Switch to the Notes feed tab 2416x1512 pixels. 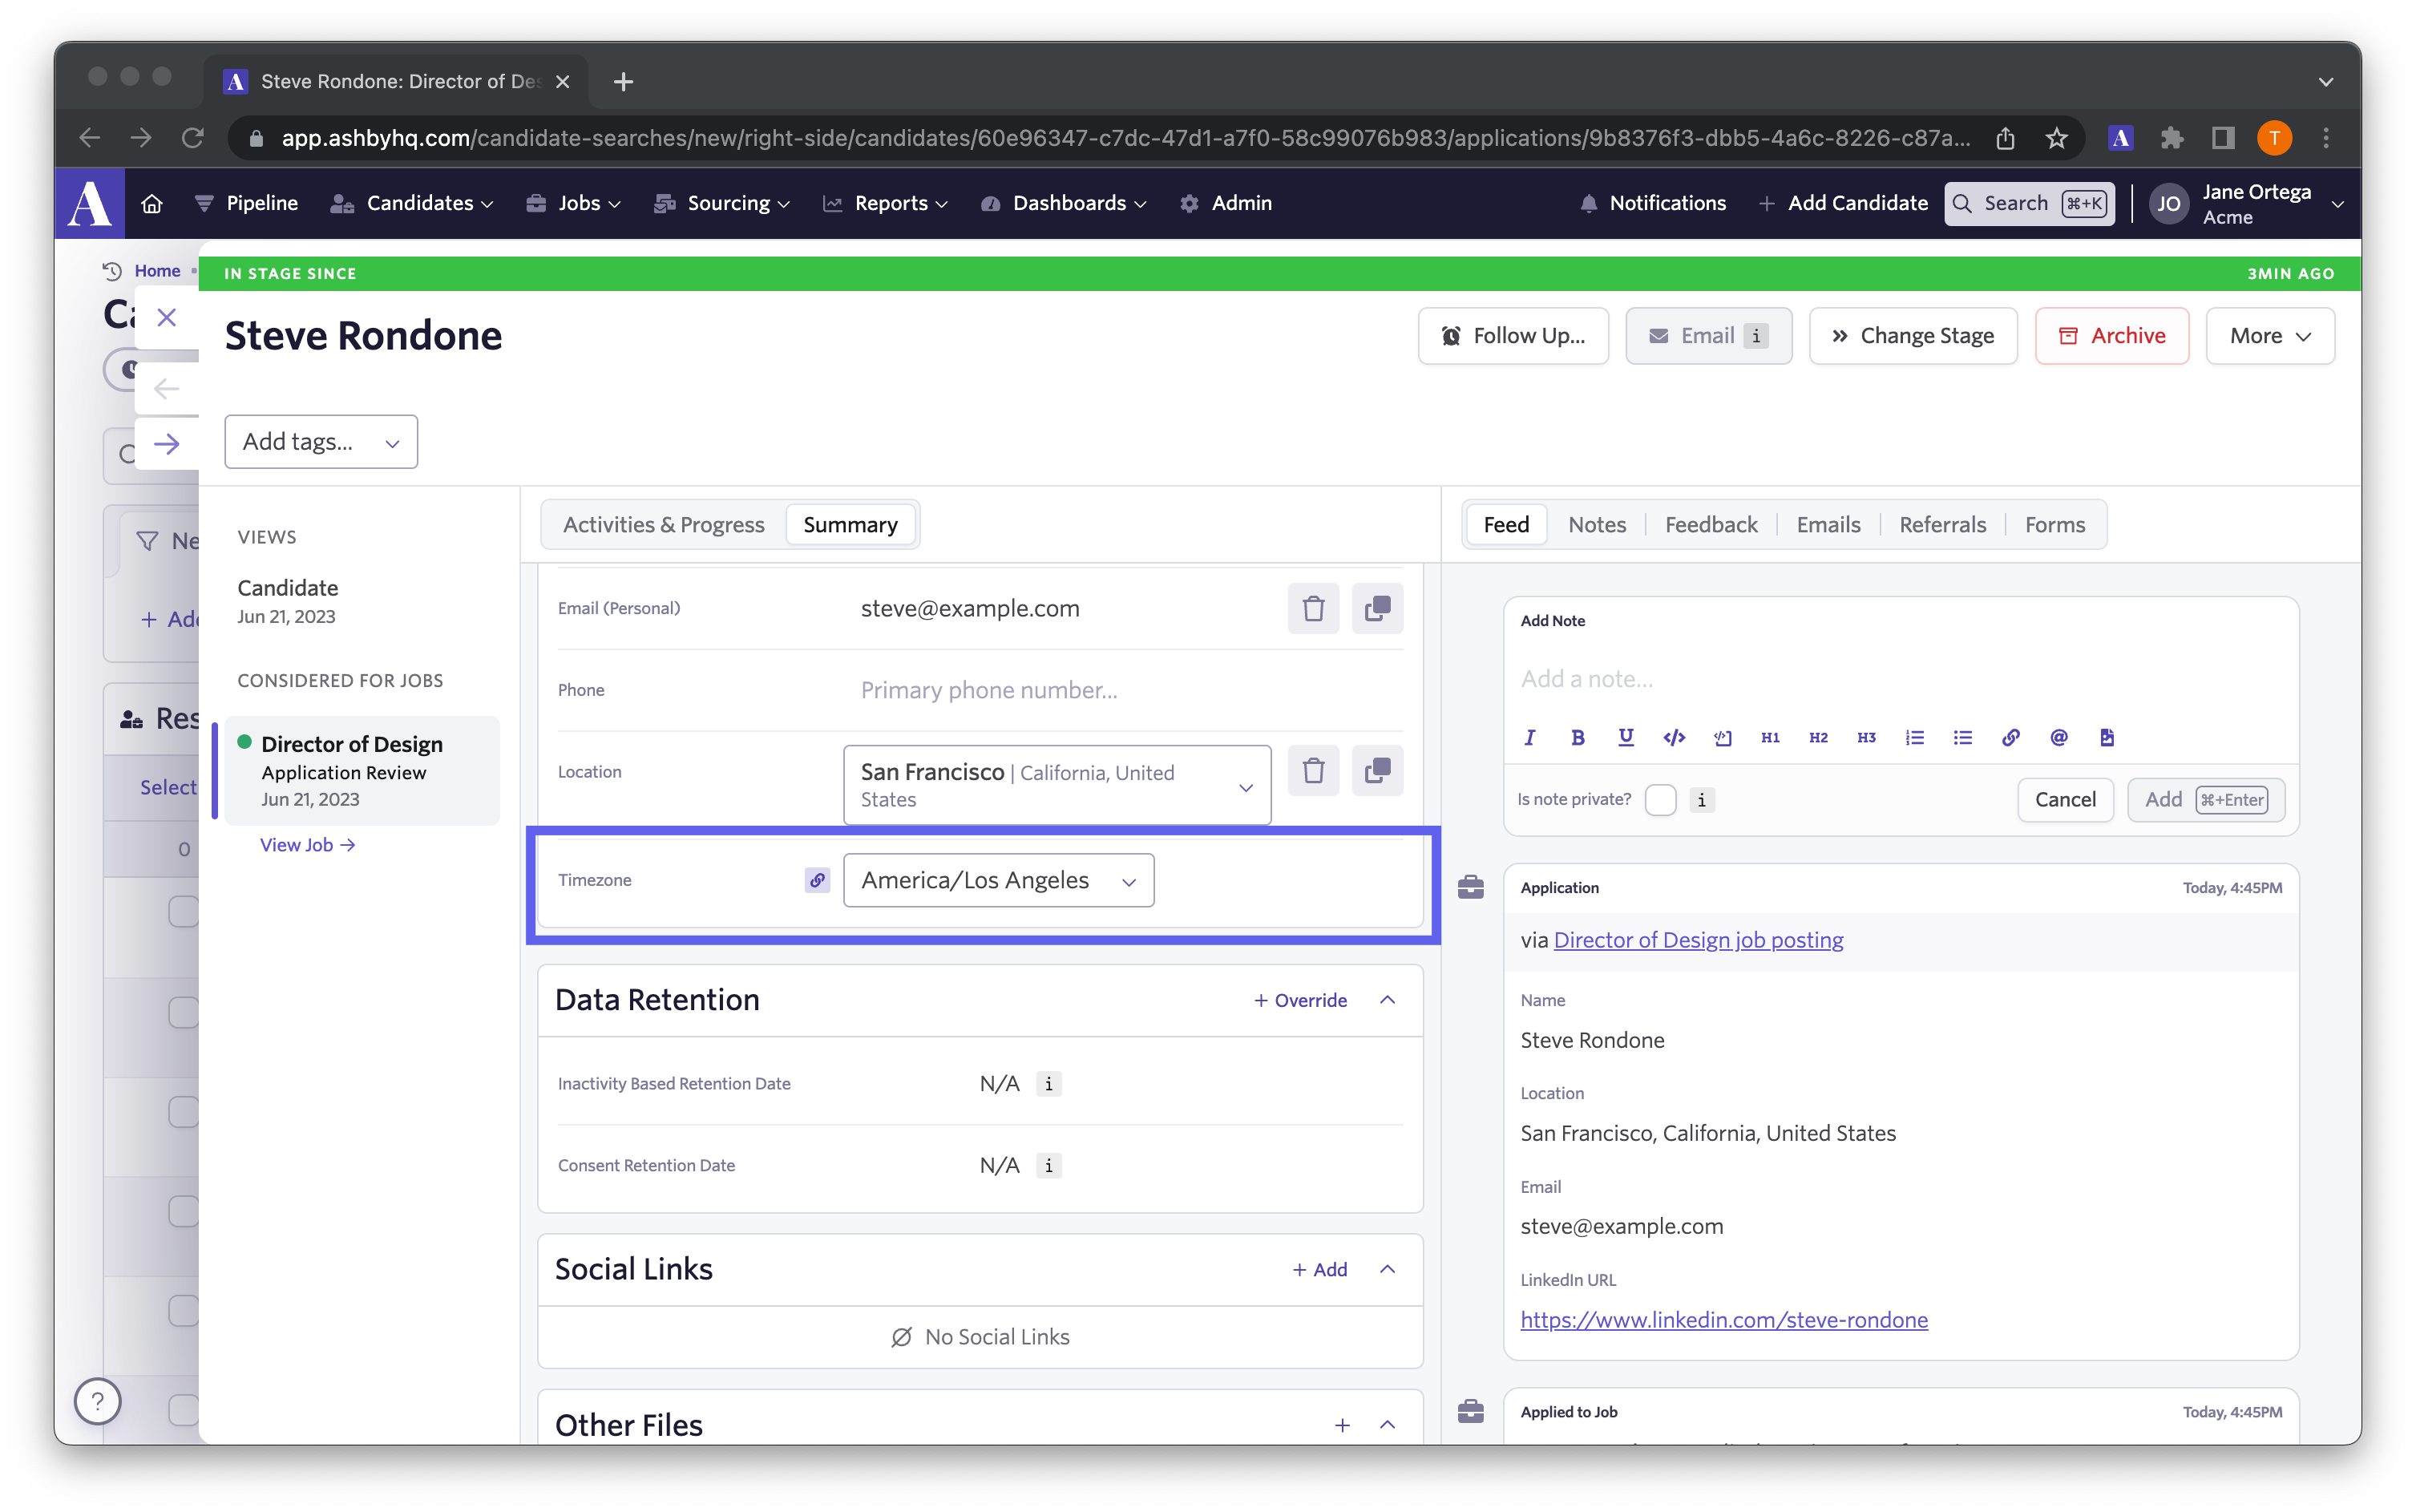(x=1598, y=524)
